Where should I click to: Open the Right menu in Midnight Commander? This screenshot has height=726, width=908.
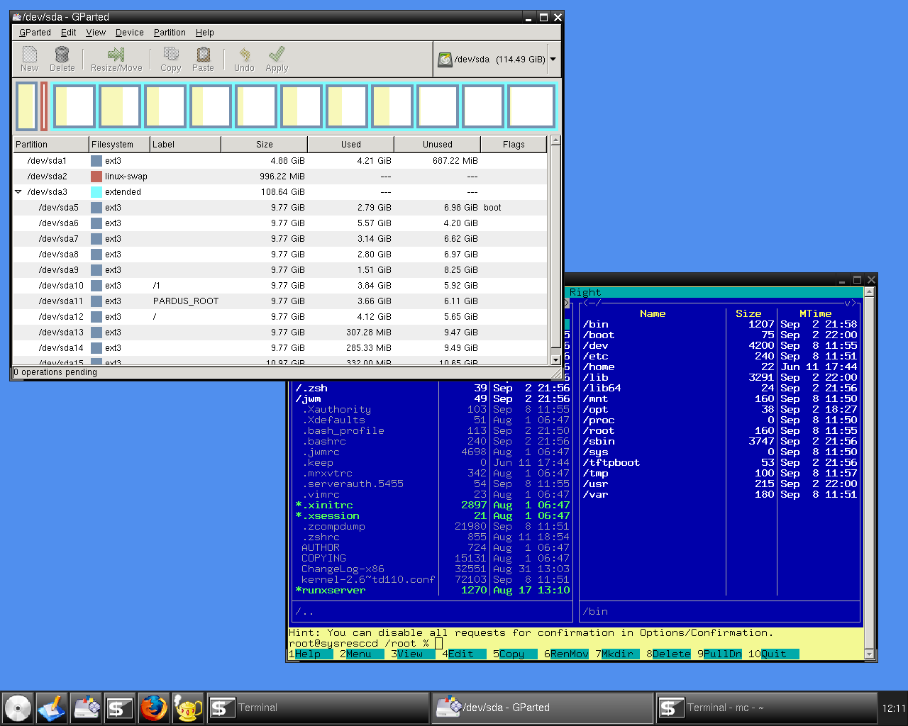click(x=585, y=292)
